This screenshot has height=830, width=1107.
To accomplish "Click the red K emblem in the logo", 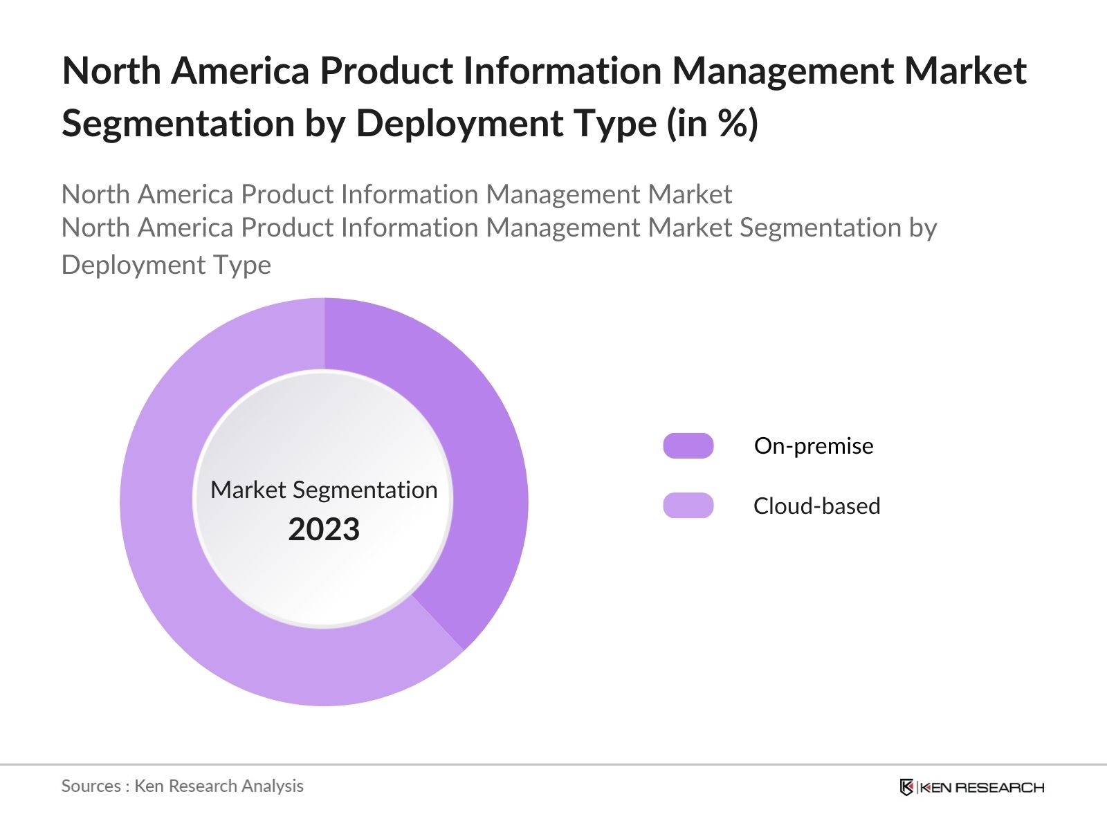I will pyautogui.click(x=907, y=786).
